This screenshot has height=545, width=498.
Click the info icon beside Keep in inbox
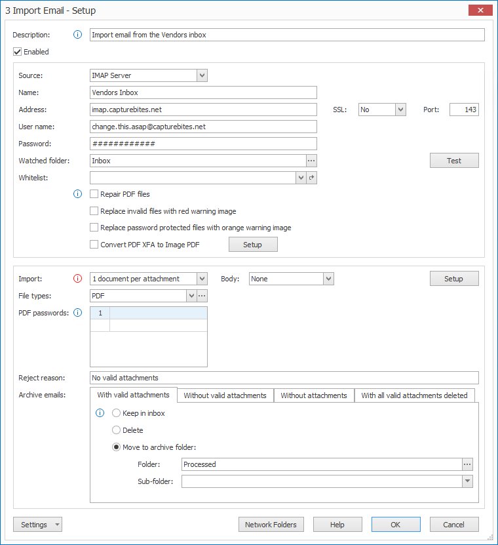(100, 413)
